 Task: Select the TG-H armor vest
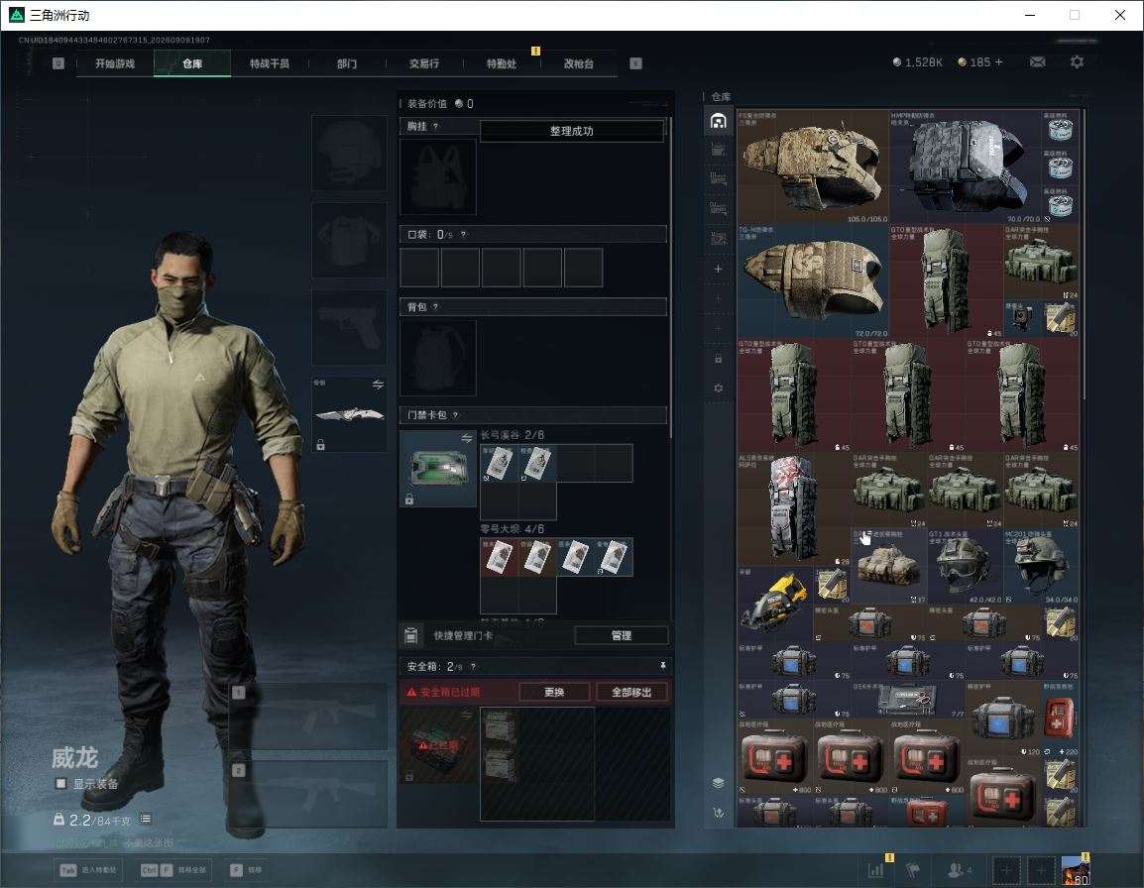[813, 280]
